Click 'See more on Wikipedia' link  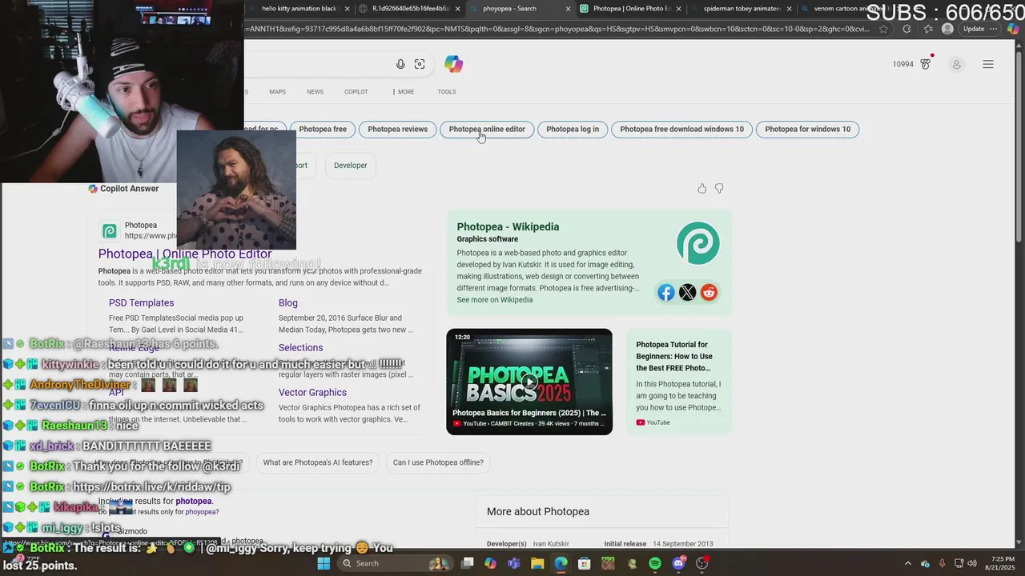click(x=494, y=300)
